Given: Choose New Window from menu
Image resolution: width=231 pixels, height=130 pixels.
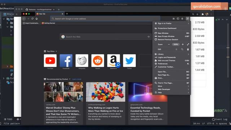Looking at the screenshot, I should pos(172,33).
